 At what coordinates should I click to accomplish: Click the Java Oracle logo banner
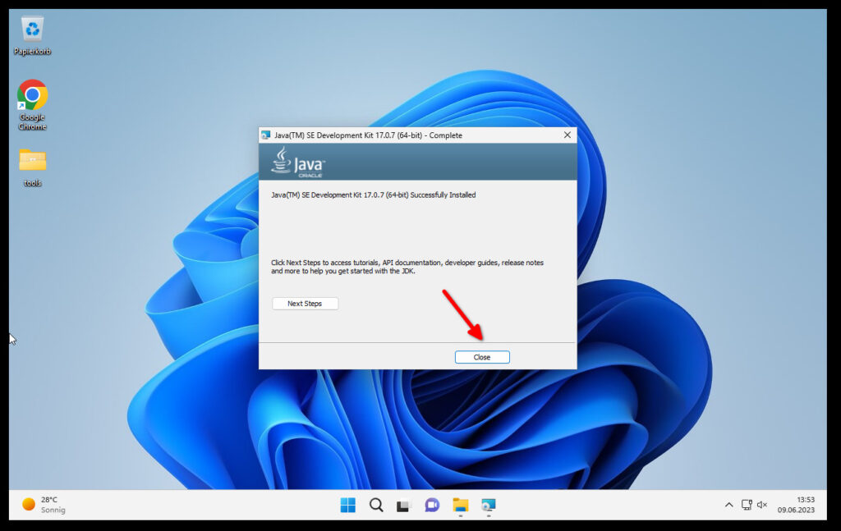pos(418,162)
